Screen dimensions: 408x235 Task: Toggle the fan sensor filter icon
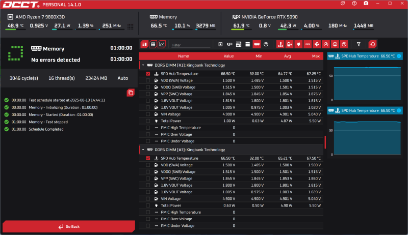pos(316,45)
